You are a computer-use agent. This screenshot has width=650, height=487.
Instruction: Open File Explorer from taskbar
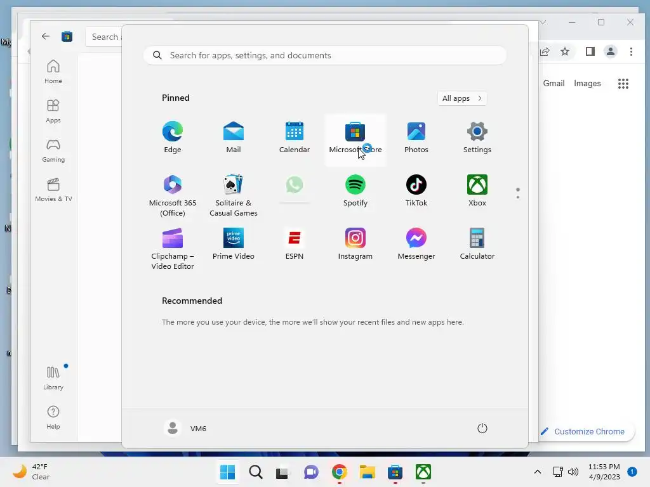(x=368, y=472)
